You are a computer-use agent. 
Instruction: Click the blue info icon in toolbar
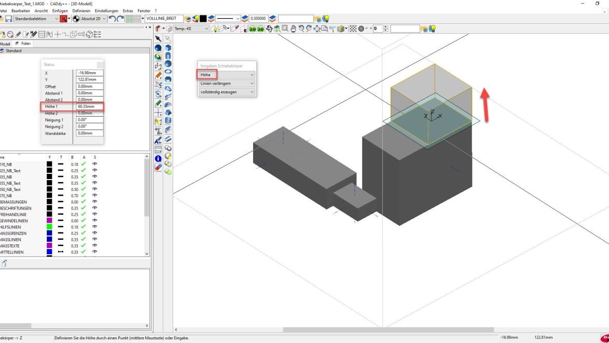click(159, 158)
